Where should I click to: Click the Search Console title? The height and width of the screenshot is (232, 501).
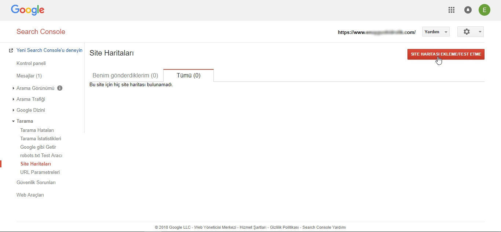41,32
